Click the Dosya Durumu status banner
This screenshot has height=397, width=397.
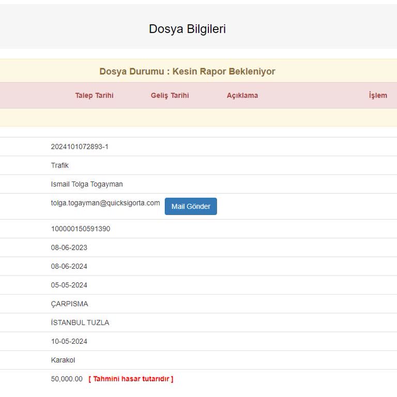(x=187, y=71)
